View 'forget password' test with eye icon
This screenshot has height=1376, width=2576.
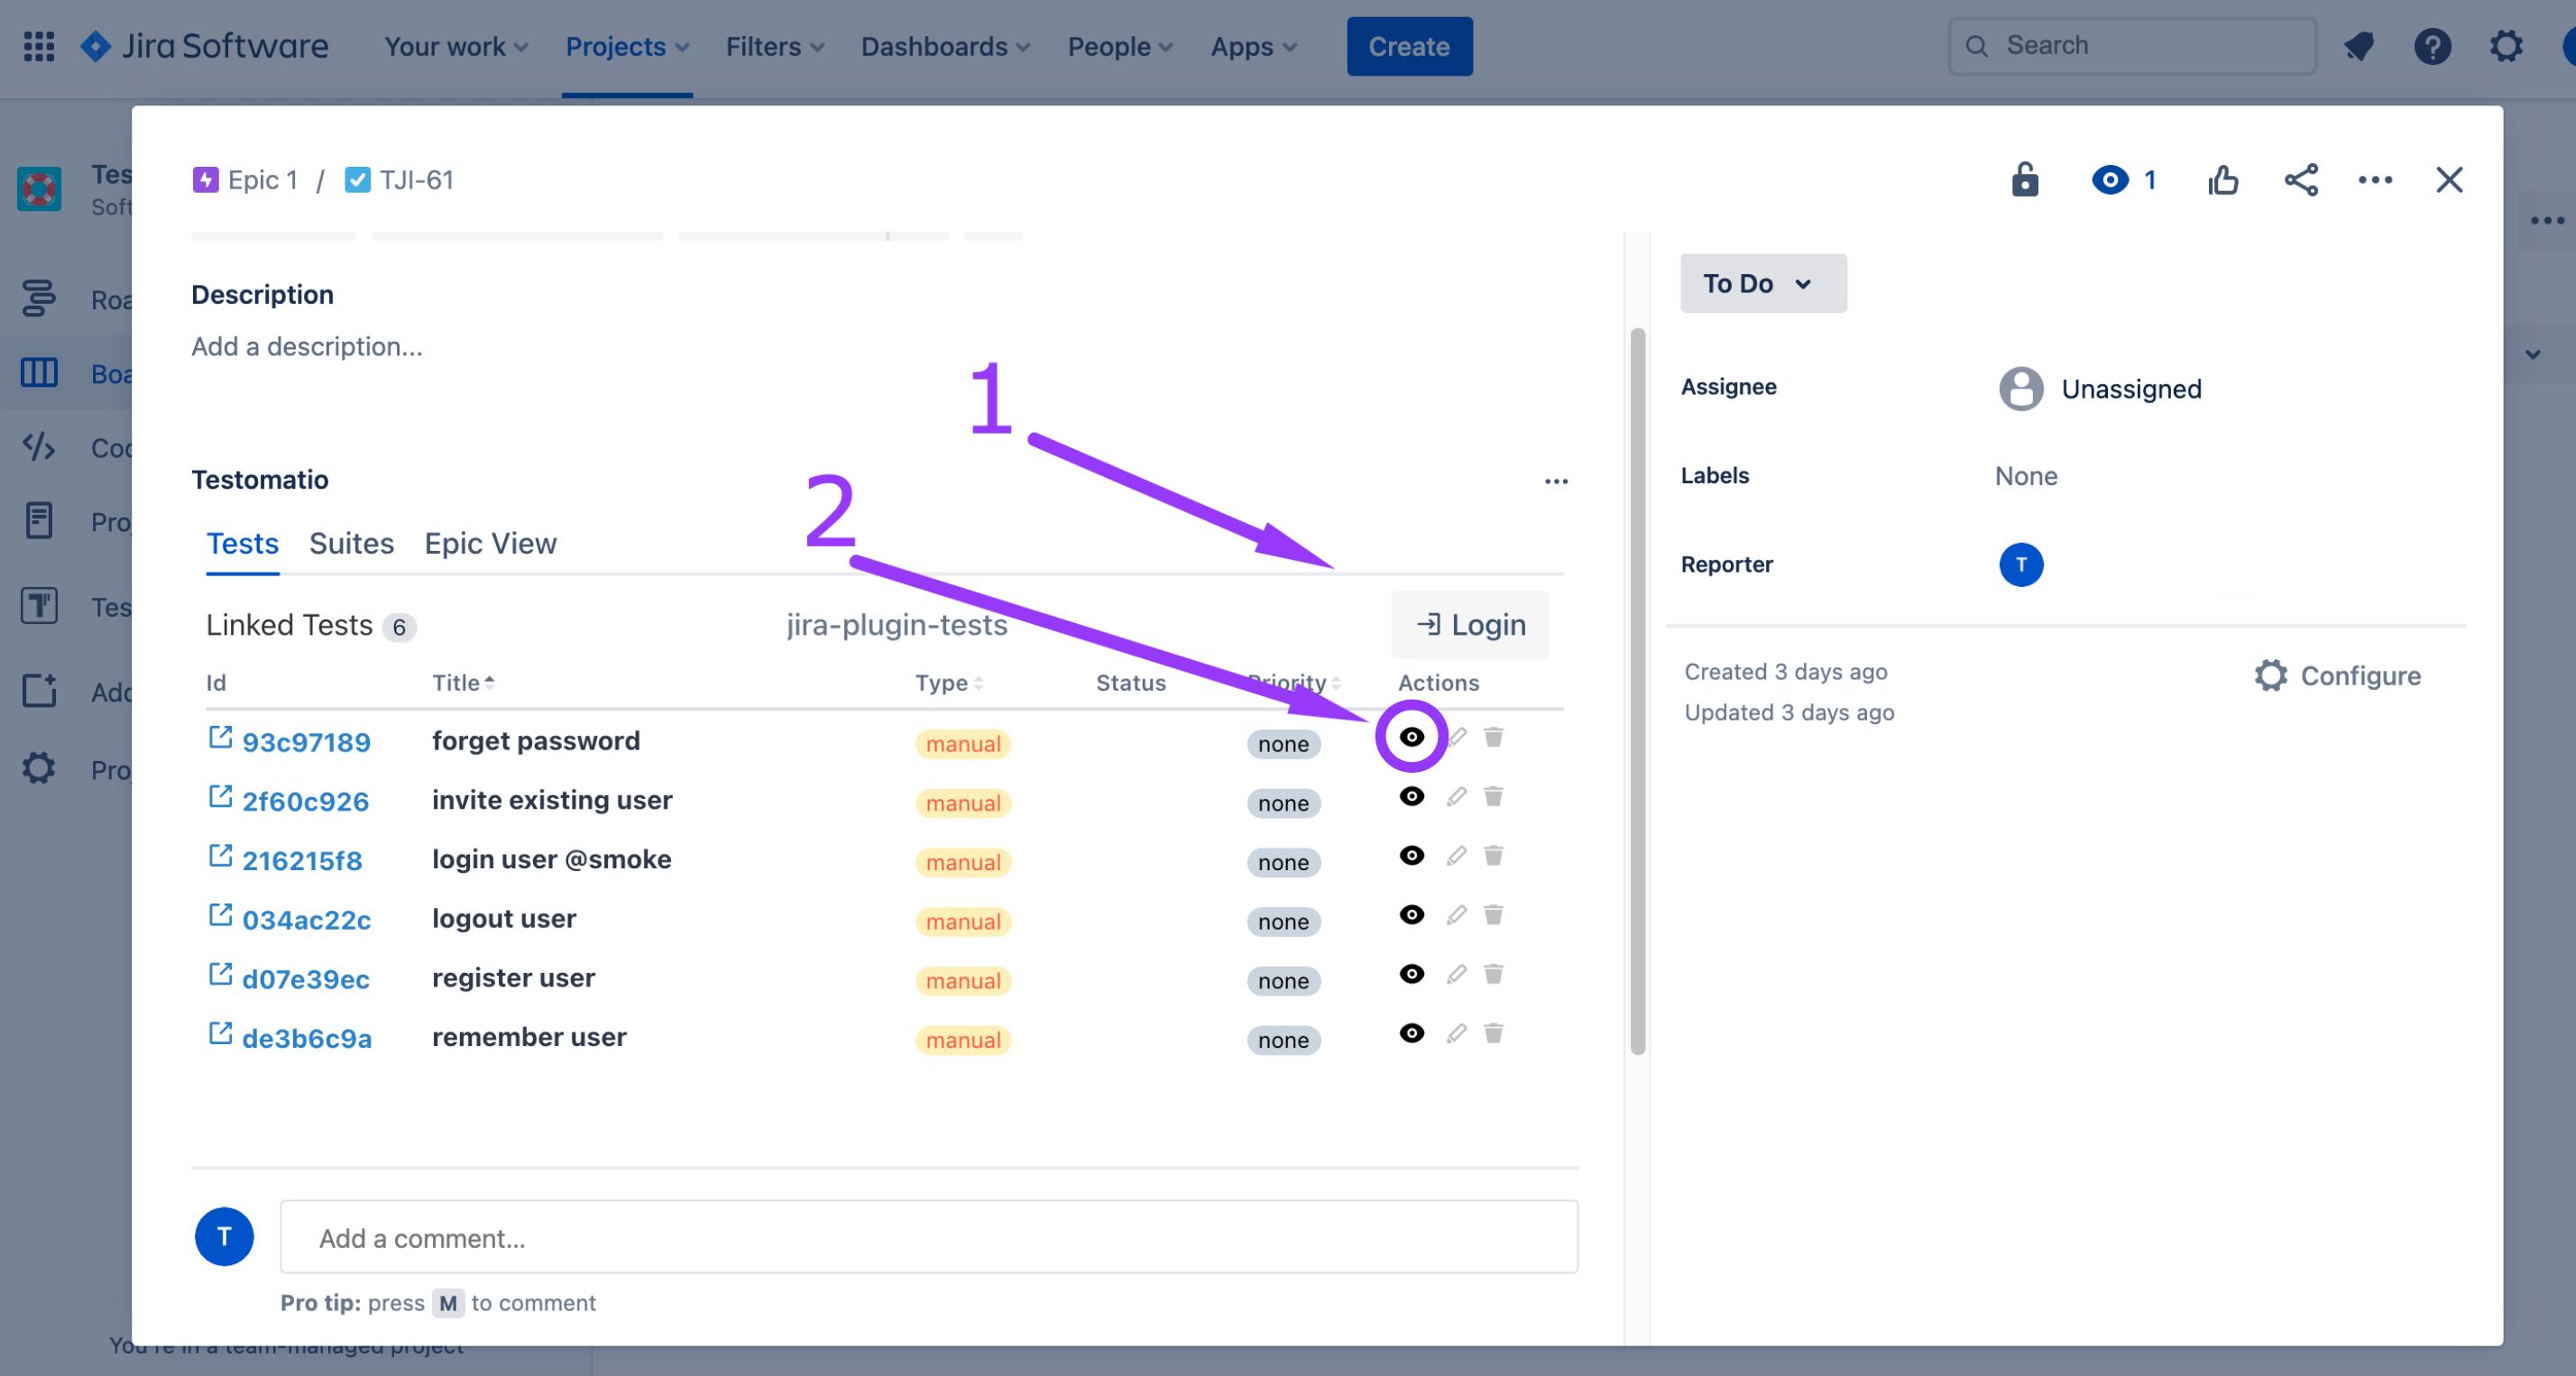1411,737
